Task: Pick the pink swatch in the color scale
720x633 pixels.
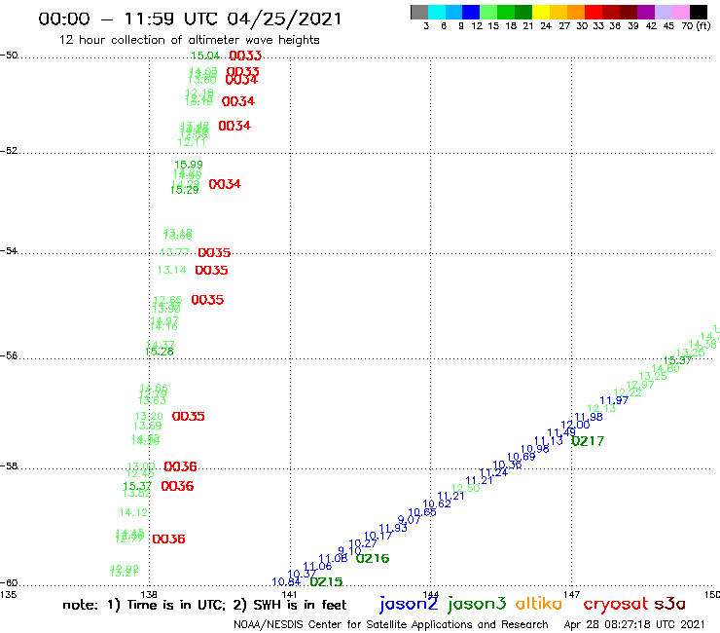Action: click(680, 12)
